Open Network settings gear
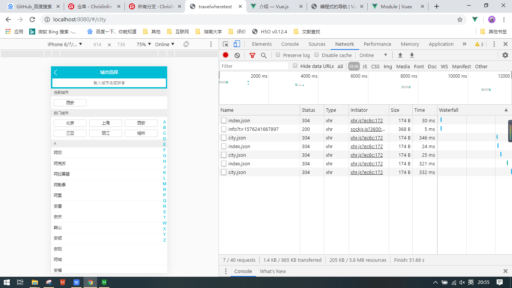Image resolution: width=512 pixels, height=288 pixels. tap(505, 55)
